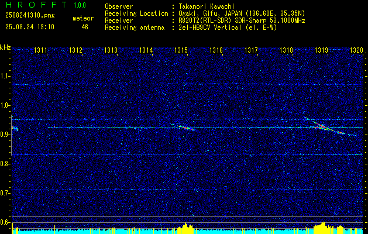The width and height of the screenshot is (368, 234).
Task: Click the Receiving Location label
Action: (x=136, y=13)
